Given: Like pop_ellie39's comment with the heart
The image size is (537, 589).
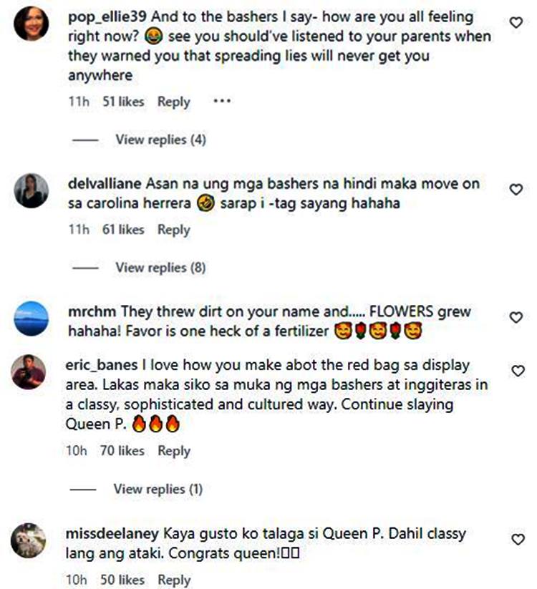Looking at the screenshot, I should coord(515,23).
